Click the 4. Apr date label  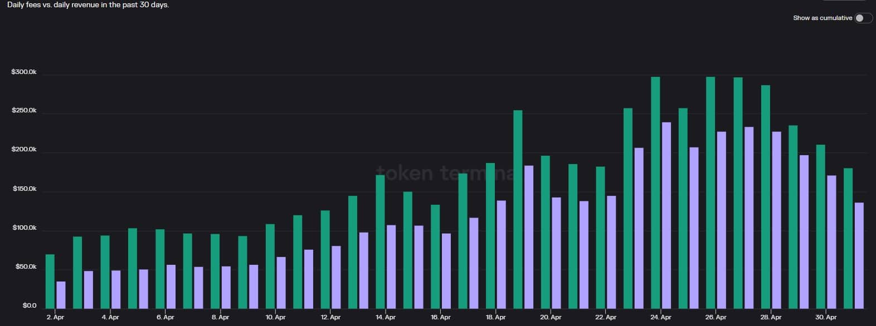point(110,318)
